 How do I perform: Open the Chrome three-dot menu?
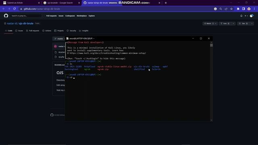tap(254, 9)
